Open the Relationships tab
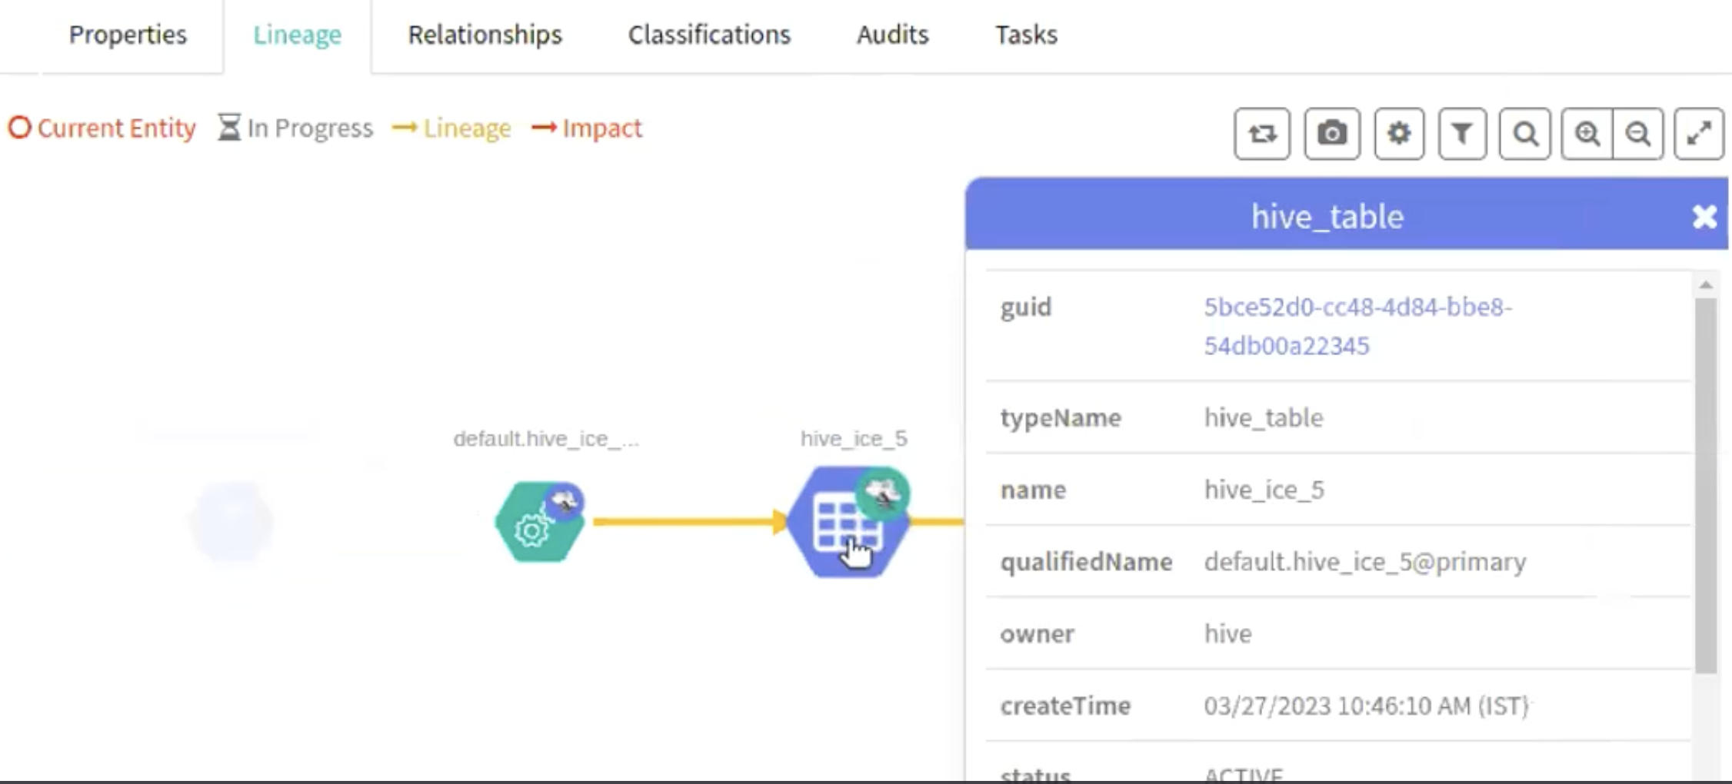1732x784 pixels. point(485,35)
